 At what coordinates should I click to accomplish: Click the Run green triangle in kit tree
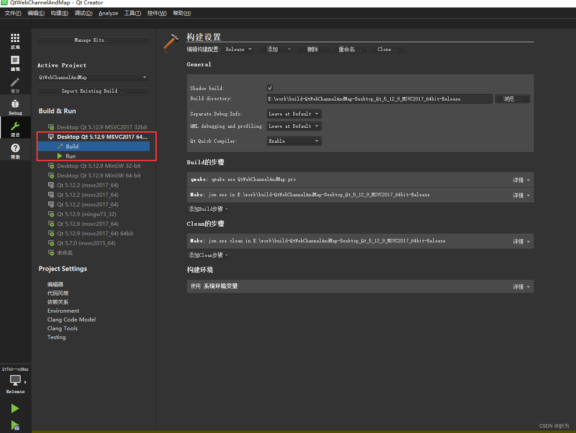coord(60,156)
